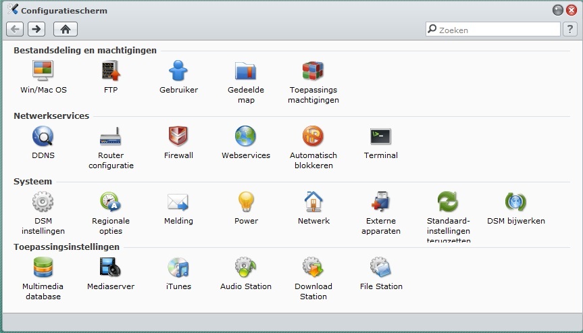Open Download Station settings icon

pos(313,267)
